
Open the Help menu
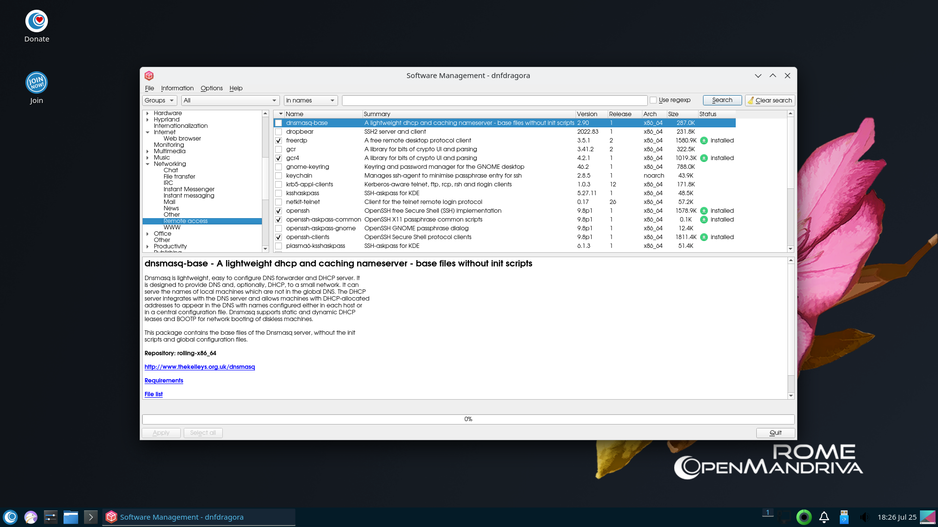pos(236,88)
